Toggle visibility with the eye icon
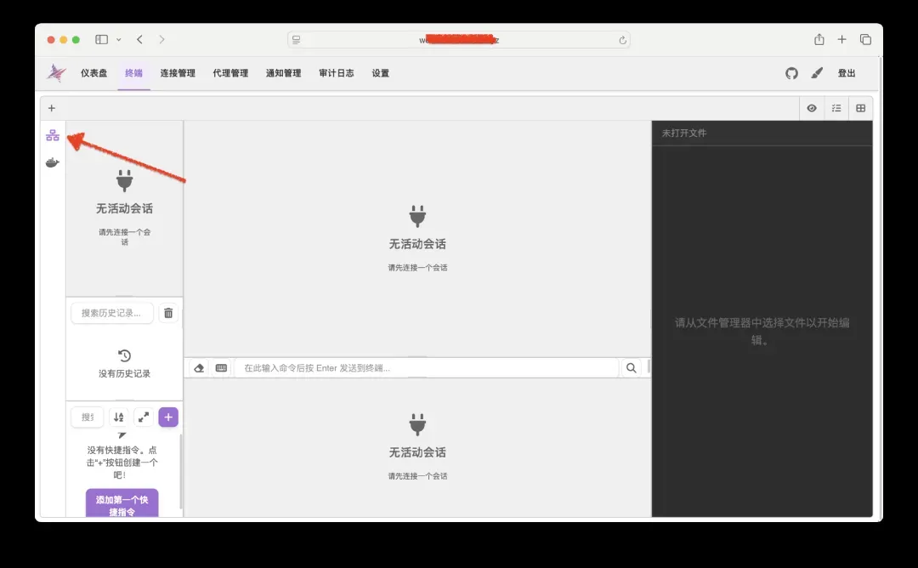 [812, 108]
